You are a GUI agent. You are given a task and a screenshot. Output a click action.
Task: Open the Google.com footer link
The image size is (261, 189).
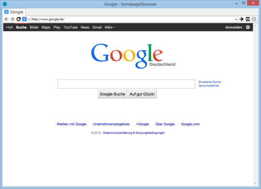tap(190, 124)
